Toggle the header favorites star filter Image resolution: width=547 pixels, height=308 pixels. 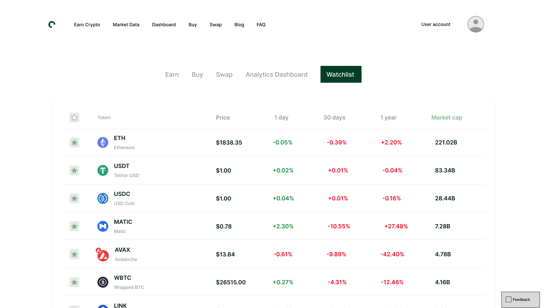click(74, 117)
